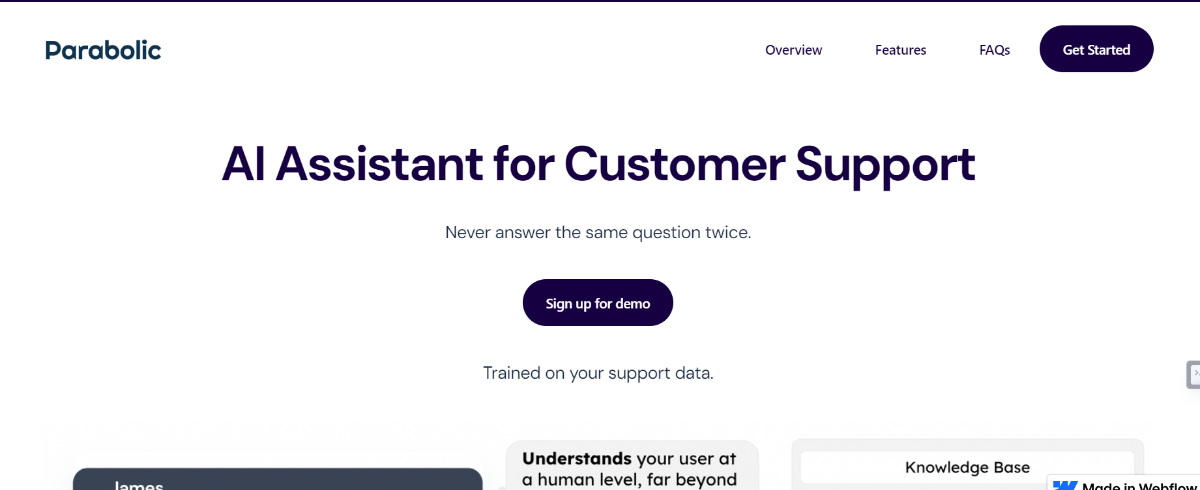This screenshot has width=1200, height=490.
Task: Click the AI Assistant for Customer Support headline
Action: pyautogui.click(x=597, y=165)
